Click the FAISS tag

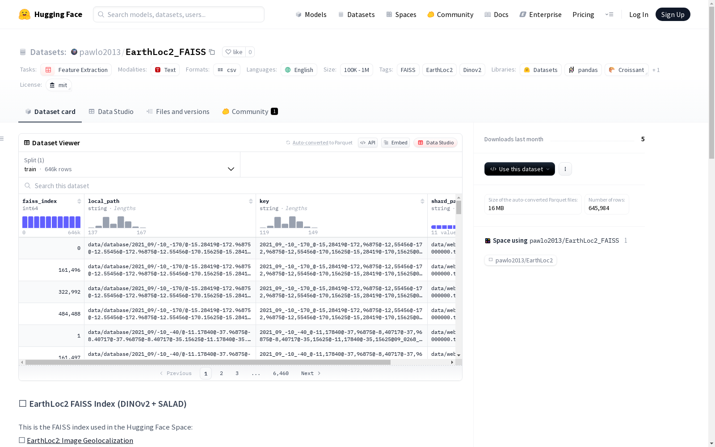click(408, 70)
